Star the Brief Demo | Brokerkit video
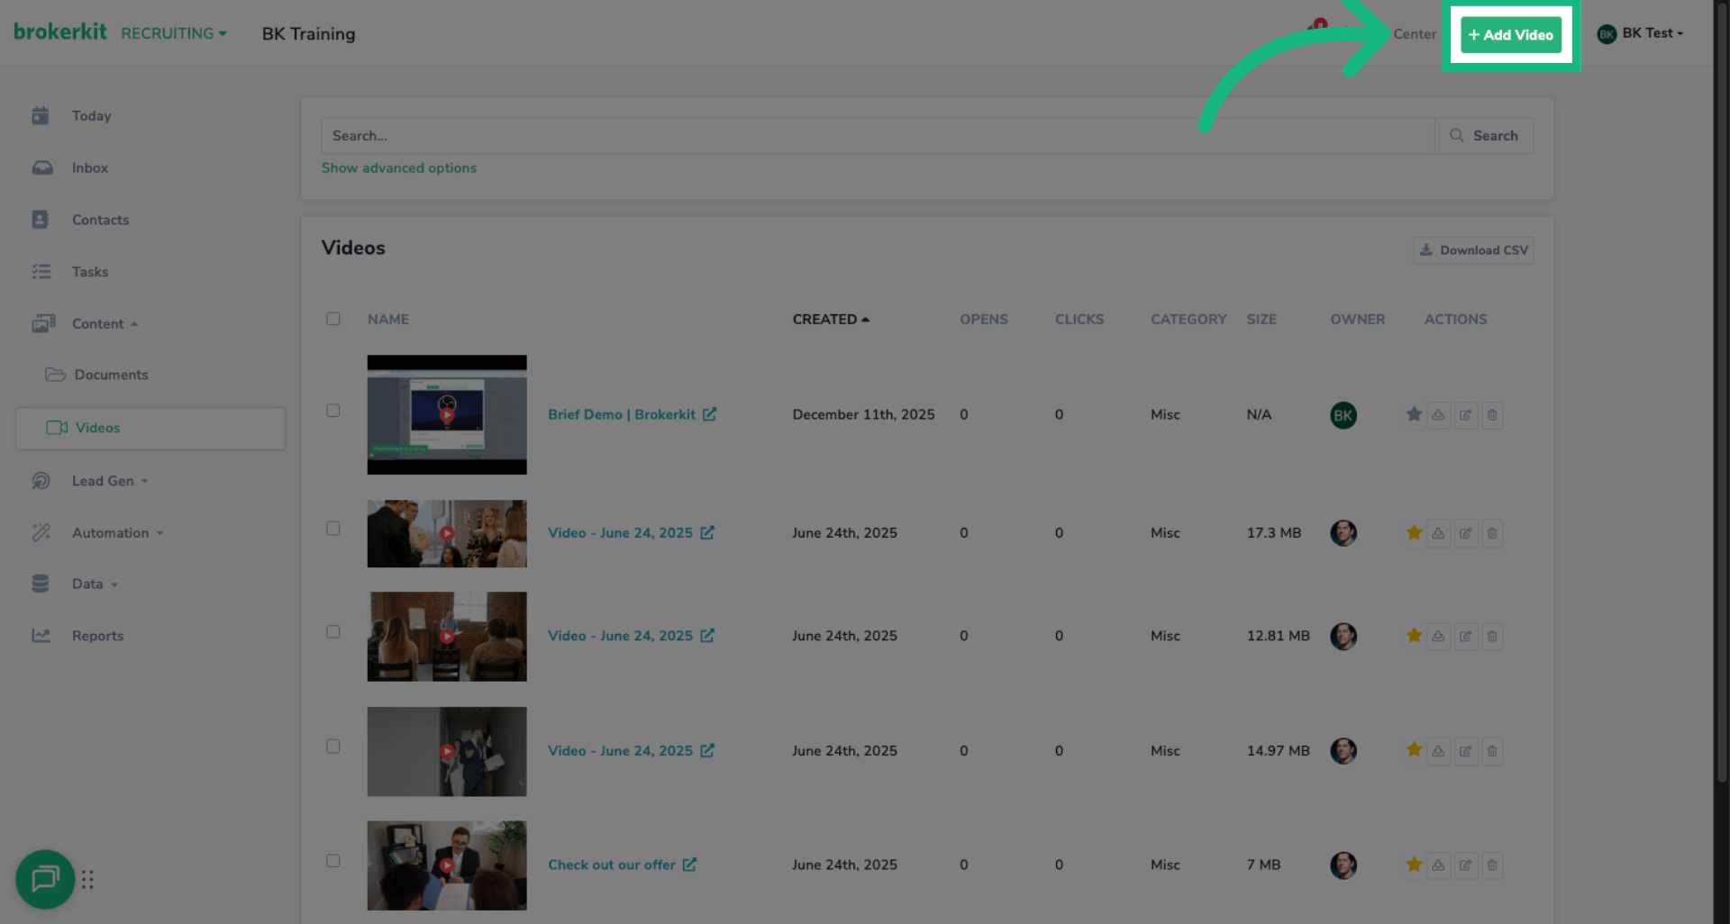 1414,414
